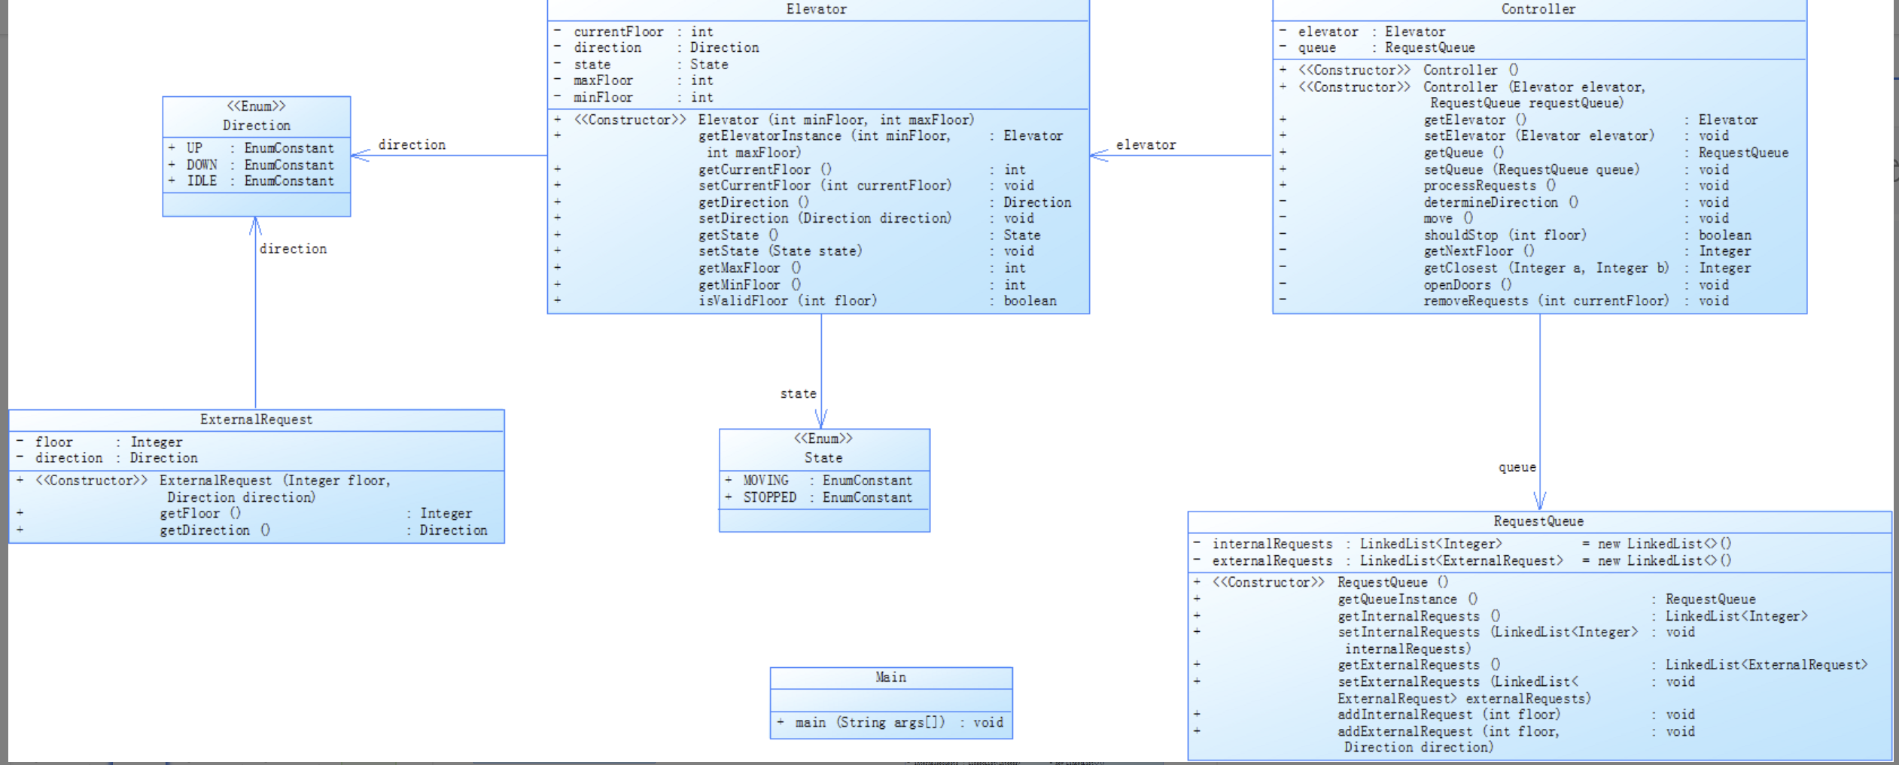This screenshot has width=1899, height=765.
Task: Click 'direction' label on Elevator-to-Direction link
Action: click(x=412, y=145)
